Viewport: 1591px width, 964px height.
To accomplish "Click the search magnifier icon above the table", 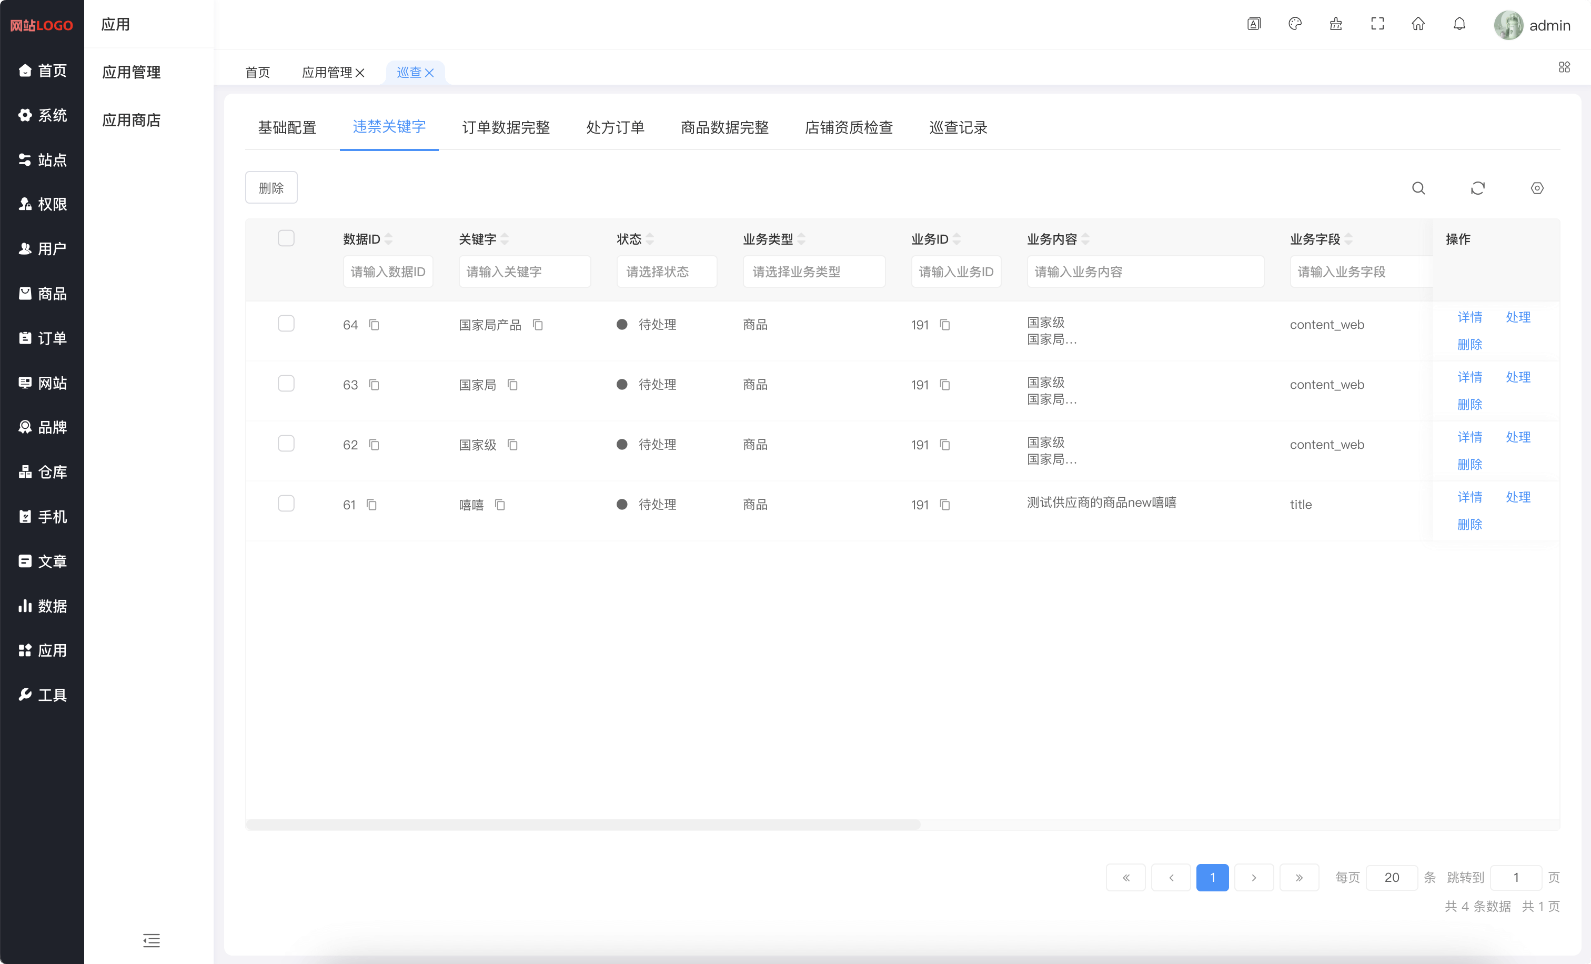I will (x=1418, y=188).
